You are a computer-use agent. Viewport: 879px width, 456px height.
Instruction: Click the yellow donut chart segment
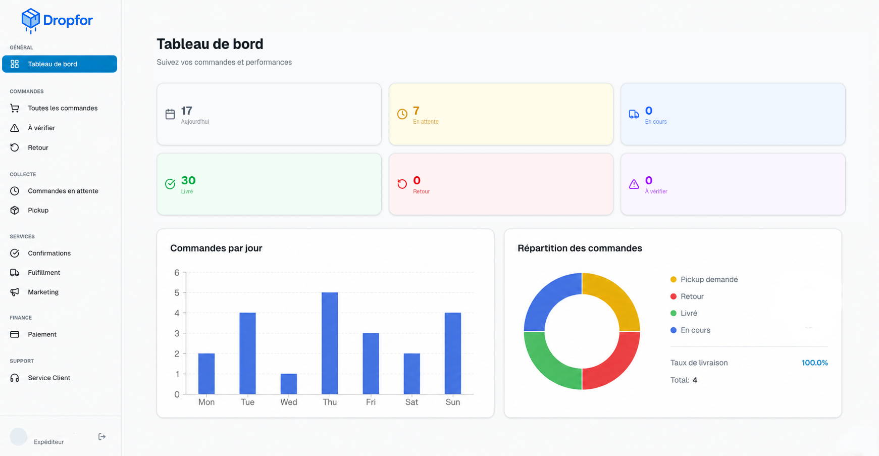coord(615,298)
